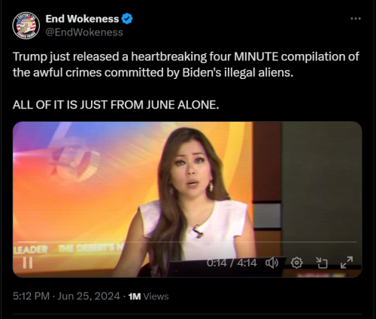Visit the @EndWokeness handle link
The width and height of the screenshot is (376, 319).
[x=84, y=32]
